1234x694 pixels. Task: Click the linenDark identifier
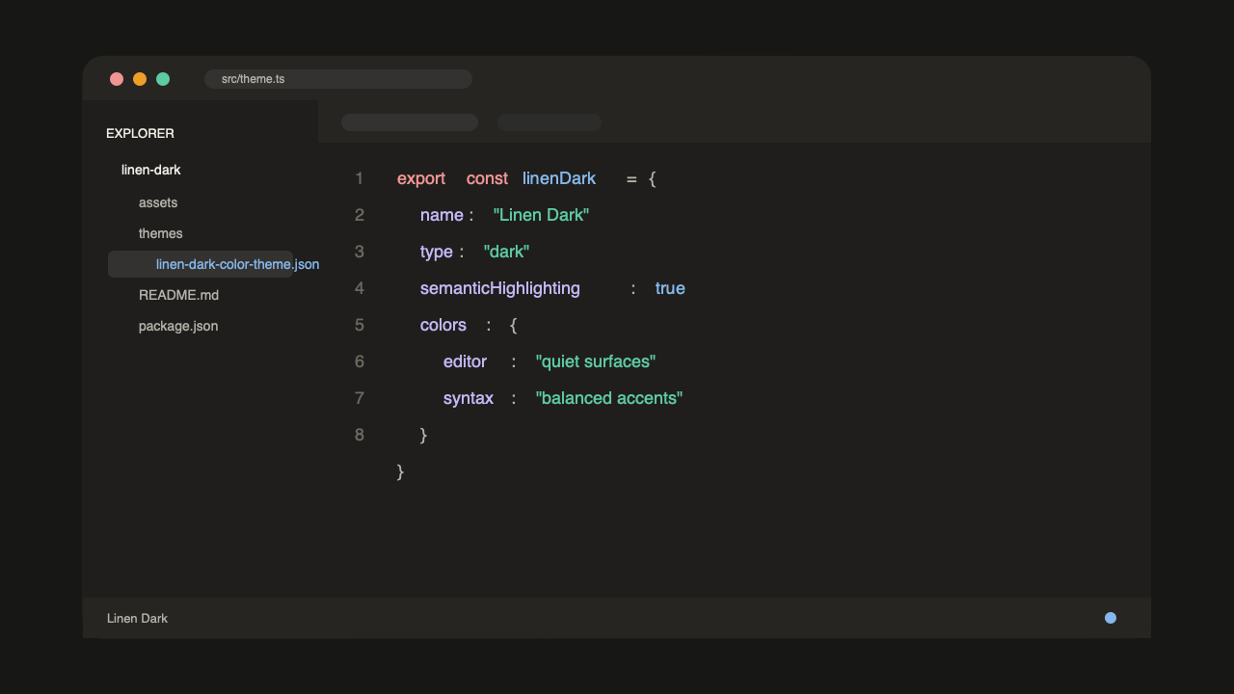pos(559,178)
